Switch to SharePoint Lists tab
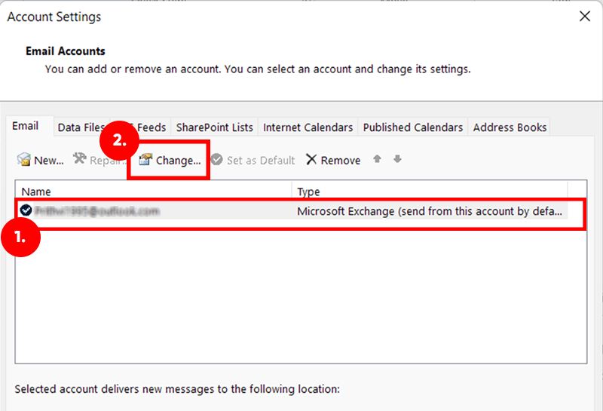The height and width of the screenshot is (411, 603). [x=214, y=127]
